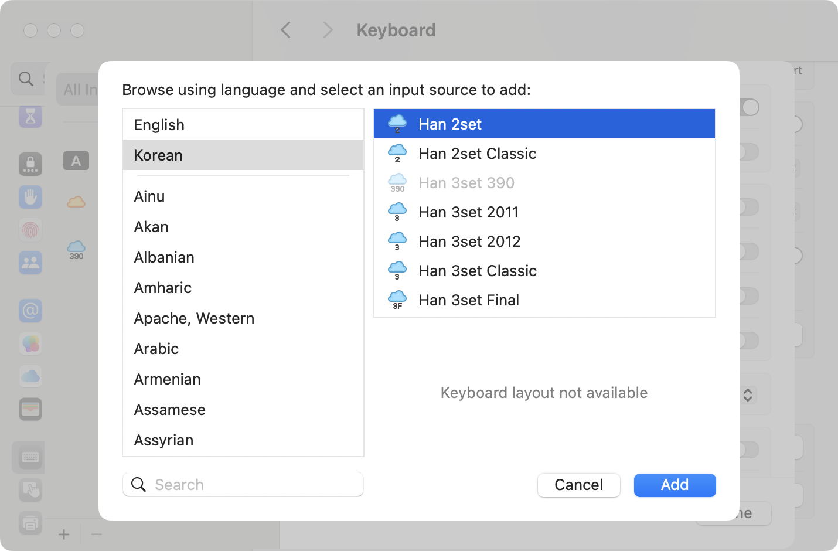Viewport: 838px width, 551px height.
Task: Select English in the language list
Action: point(159,125)
